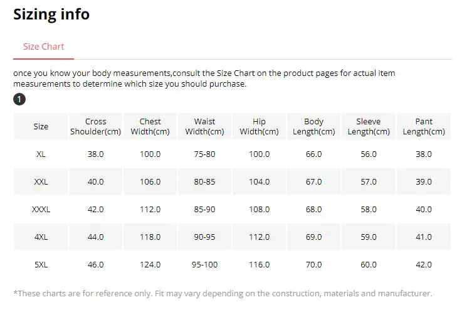The height and width of the screenshot is (312, 467).
Task: Click the Sizing info heading
Action: tap(51, 14)
